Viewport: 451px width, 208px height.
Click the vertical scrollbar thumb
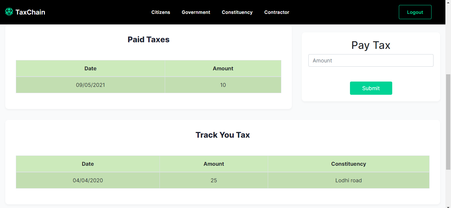point(448,122)
